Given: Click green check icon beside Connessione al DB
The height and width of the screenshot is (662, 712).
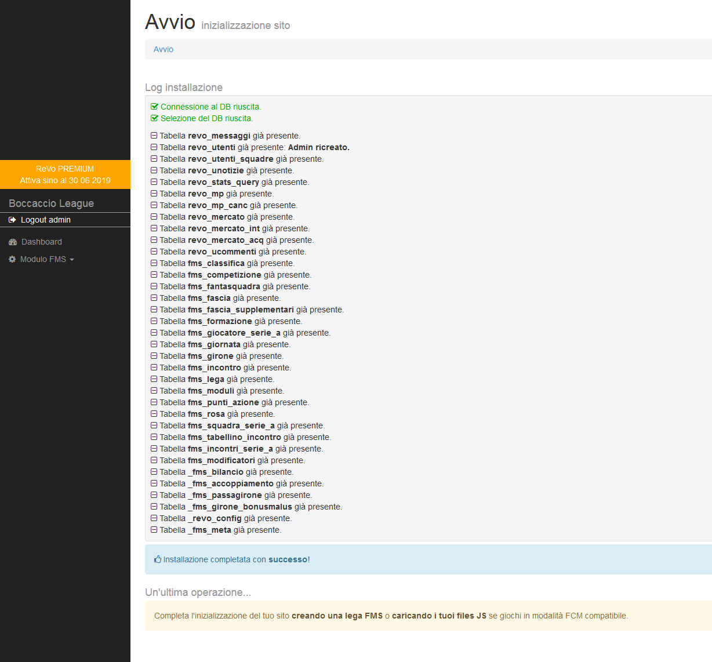Looking at the screenshot, I should pyautogui.click(x=154, y=107).
